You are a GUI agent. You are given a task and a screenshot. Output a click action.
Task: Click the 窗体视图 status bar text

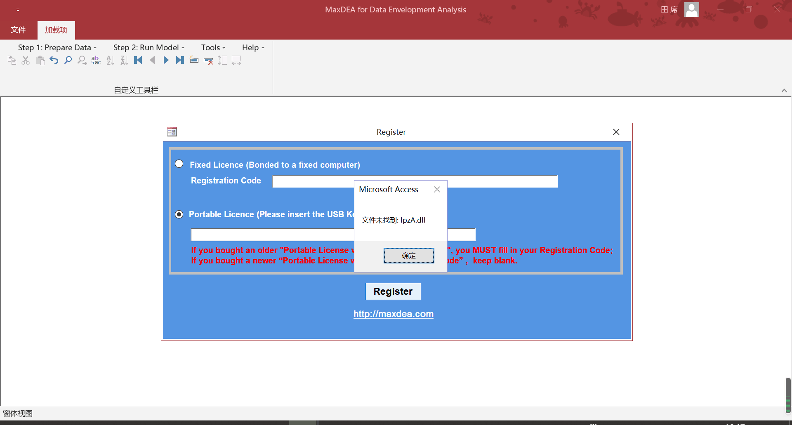click(18, 413)
